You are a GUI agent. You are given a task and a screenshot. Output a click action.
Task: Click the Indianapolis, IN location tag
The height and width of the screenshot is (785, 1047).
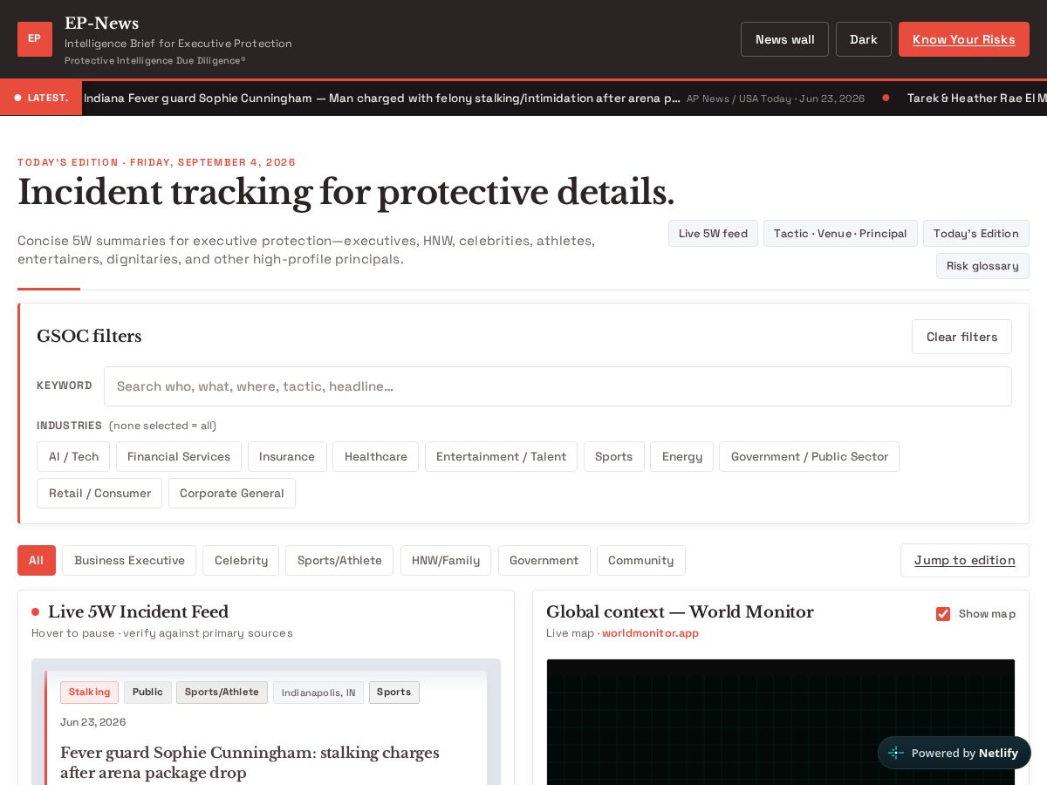click(318, 693)
